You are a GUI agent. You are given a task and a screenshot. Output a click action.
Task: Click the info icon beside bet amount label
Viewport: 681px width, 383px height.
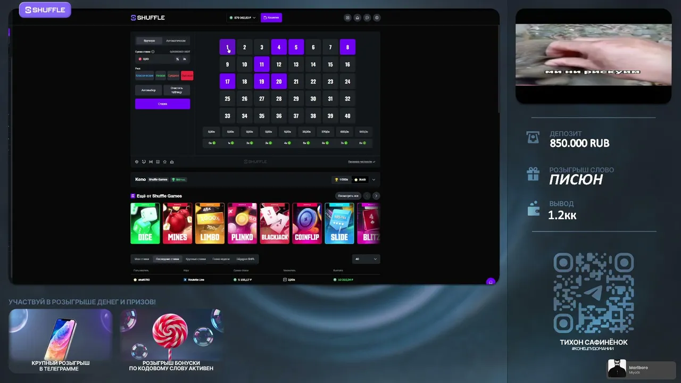153,52
